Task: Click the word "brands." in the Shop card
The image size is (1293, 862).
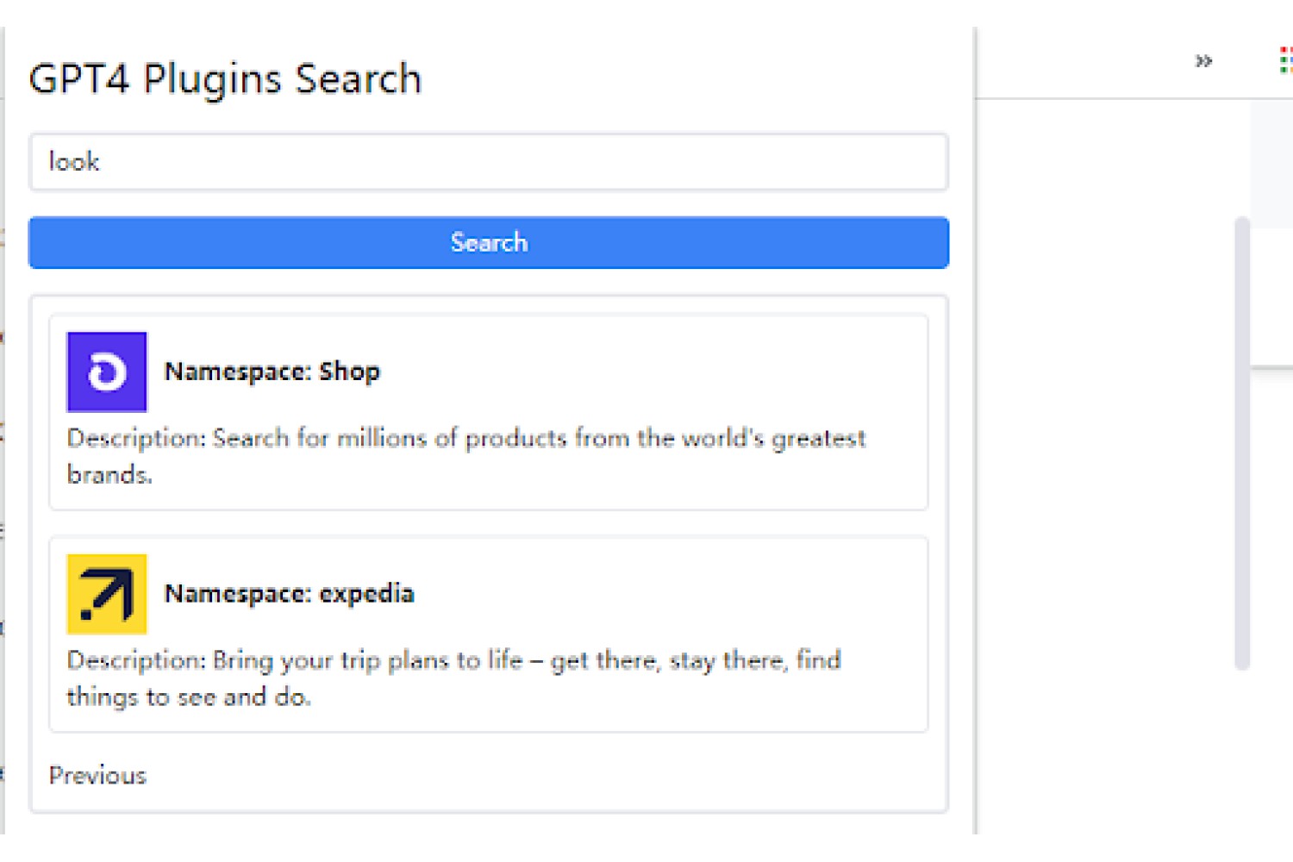Action: pyautogui.click(x=109, y=474)
